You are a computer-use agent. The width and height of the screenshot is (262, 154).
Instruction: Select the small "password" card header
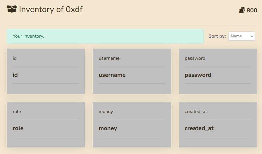[x=195, y=58]
